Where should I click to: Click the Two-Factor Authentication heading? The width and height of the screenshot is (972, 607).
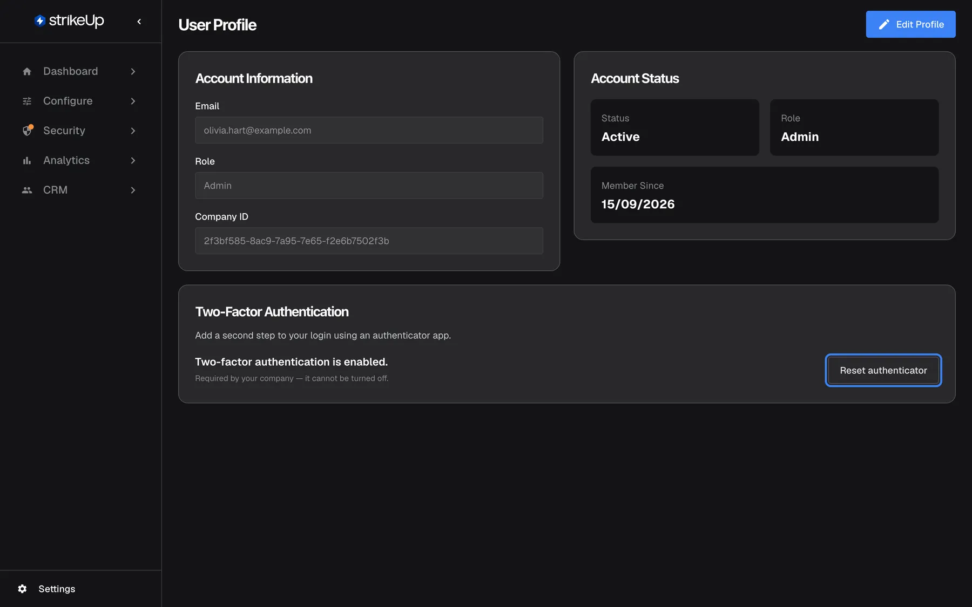(x=272, y=312)
